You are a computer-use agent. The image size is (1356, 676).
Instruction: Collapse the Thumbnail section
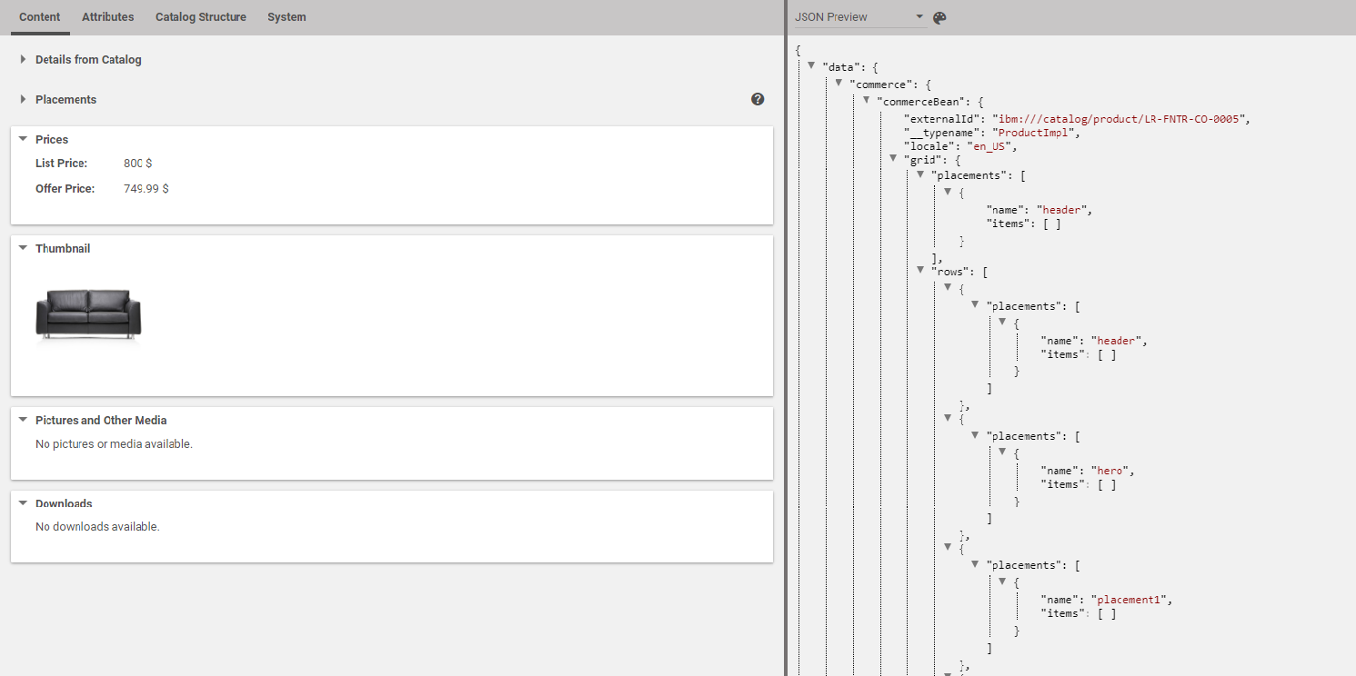(25, 248)
